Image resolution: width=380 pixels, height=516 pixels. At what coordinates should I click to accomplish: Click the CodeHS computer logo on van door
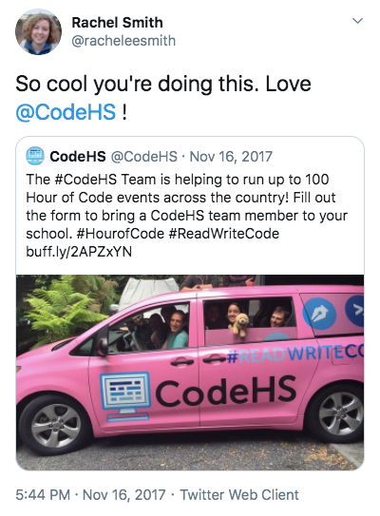point(125,396)
